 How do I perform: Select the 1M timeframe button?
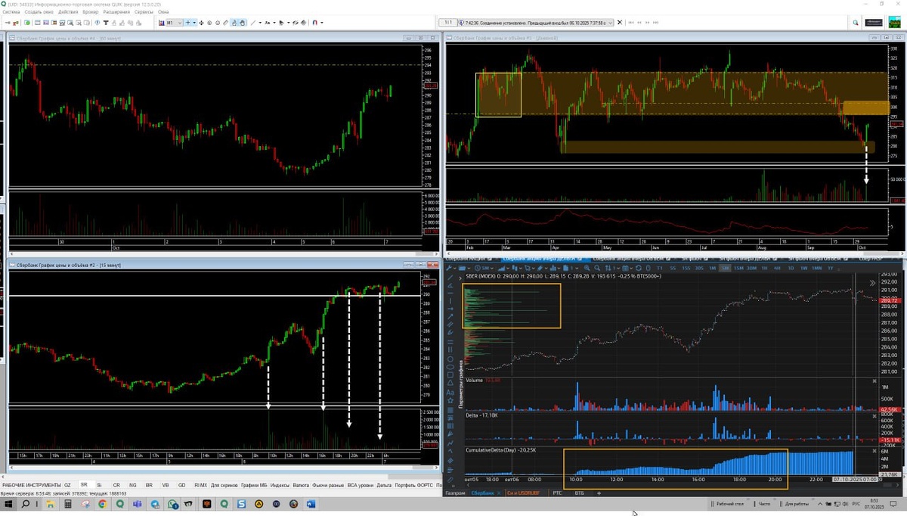[712, 268]
